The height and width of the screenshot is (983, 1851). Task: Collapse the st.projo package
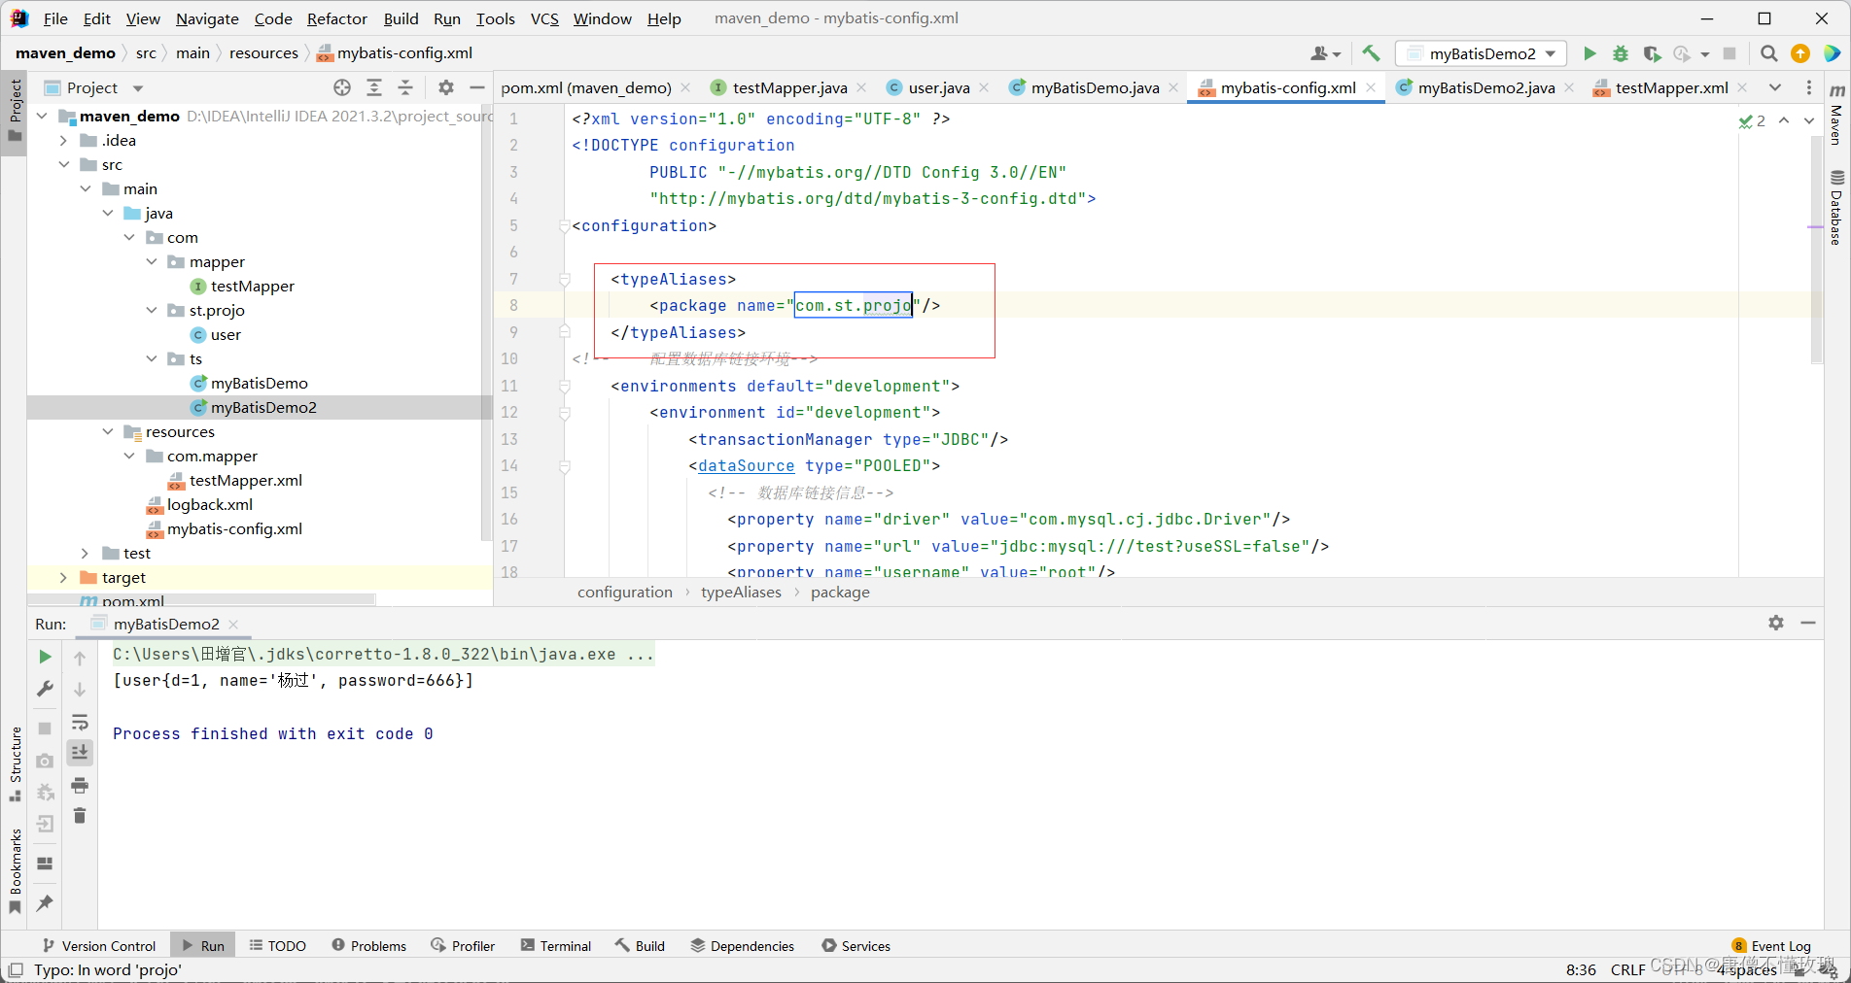point(152,310)
